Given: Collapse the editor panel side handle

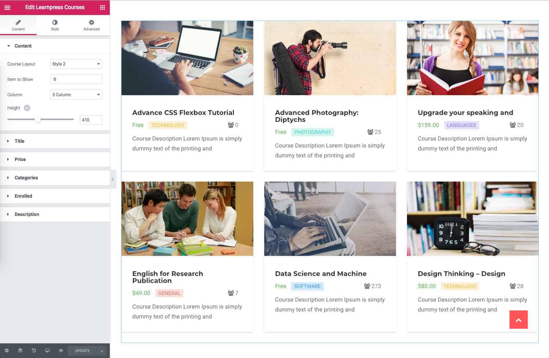Looking at the screenshot, I should tap(113, 179).
